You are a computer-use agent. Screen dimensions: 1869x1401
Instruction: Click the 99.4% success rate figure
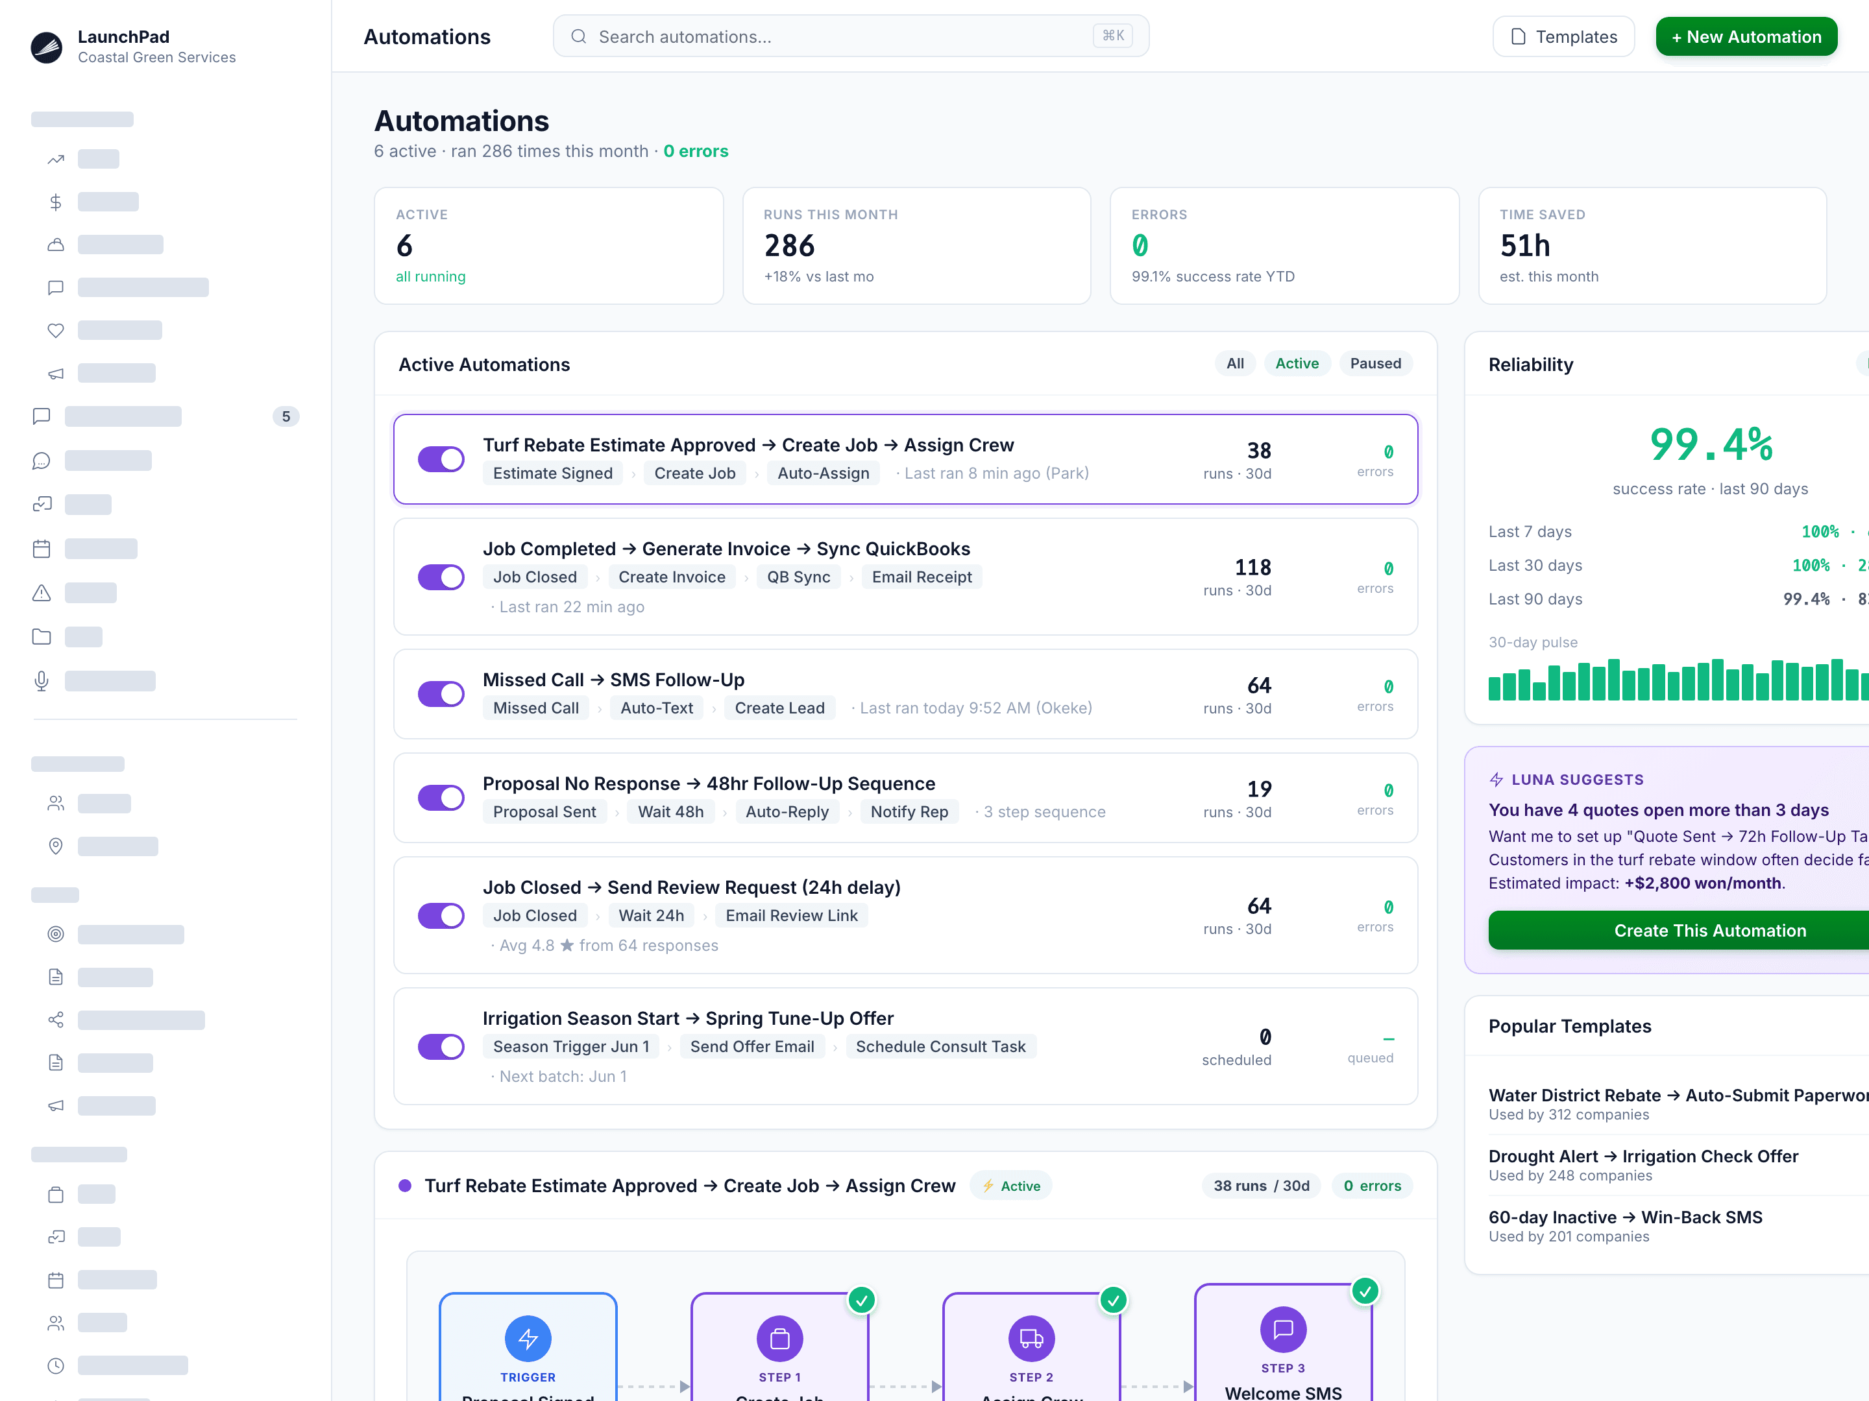pos(1710,445)
